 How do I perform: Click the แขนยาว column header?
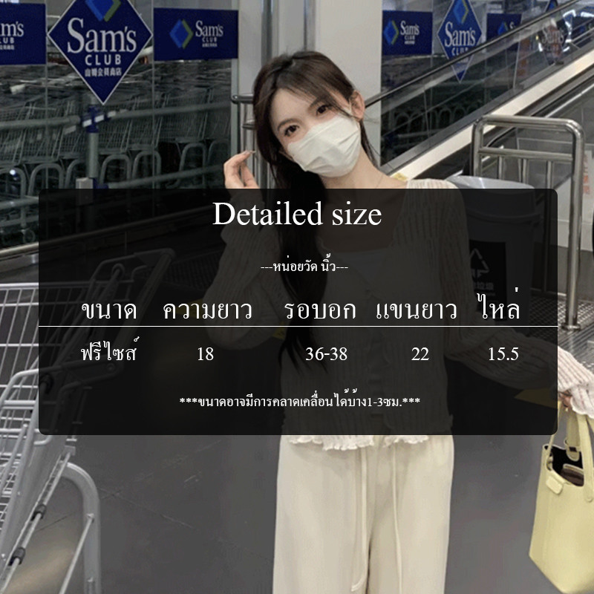coord(417,310)
